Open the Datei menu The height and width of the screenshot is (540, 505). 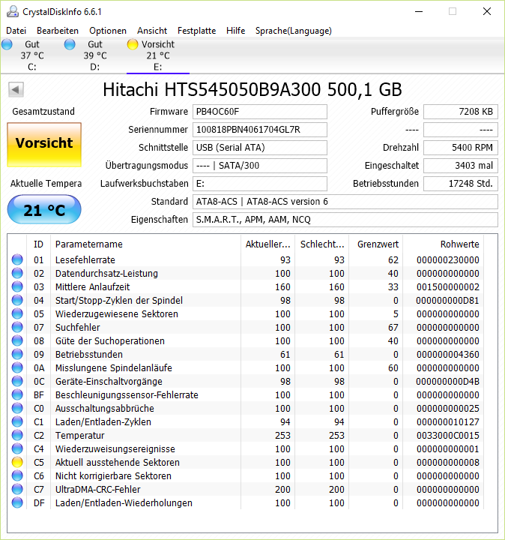pyautogui.click(x=16, y=31)
